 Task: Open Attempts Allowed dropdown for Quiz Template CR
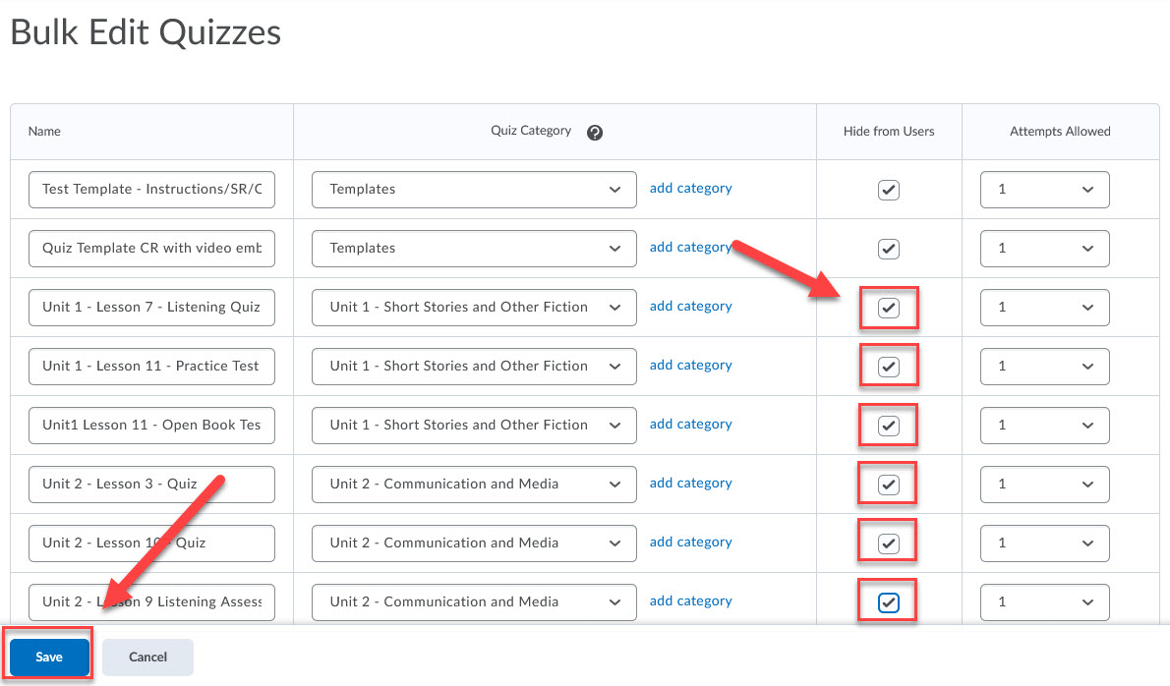coord(1044,249)
